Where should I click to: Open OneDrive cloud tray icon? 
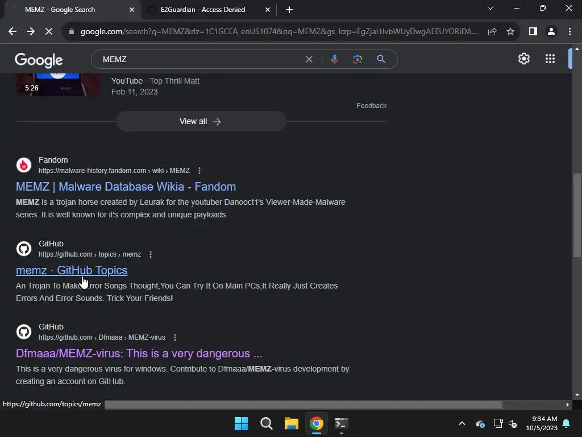(480, 423)
